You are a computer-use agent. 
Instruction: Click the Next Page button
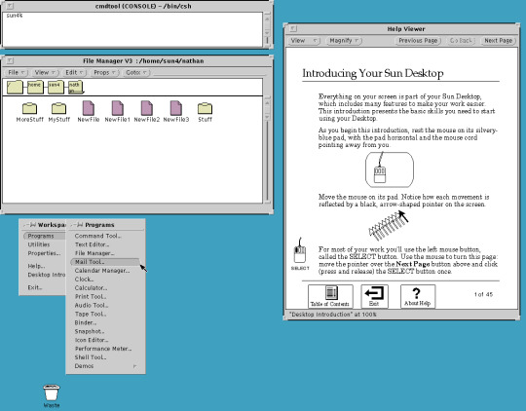coord(498,41)
